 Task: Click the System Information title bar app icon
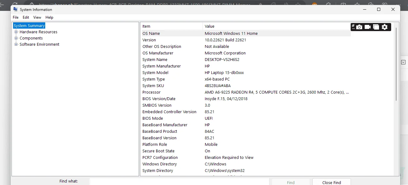click(x=16, y=9)
